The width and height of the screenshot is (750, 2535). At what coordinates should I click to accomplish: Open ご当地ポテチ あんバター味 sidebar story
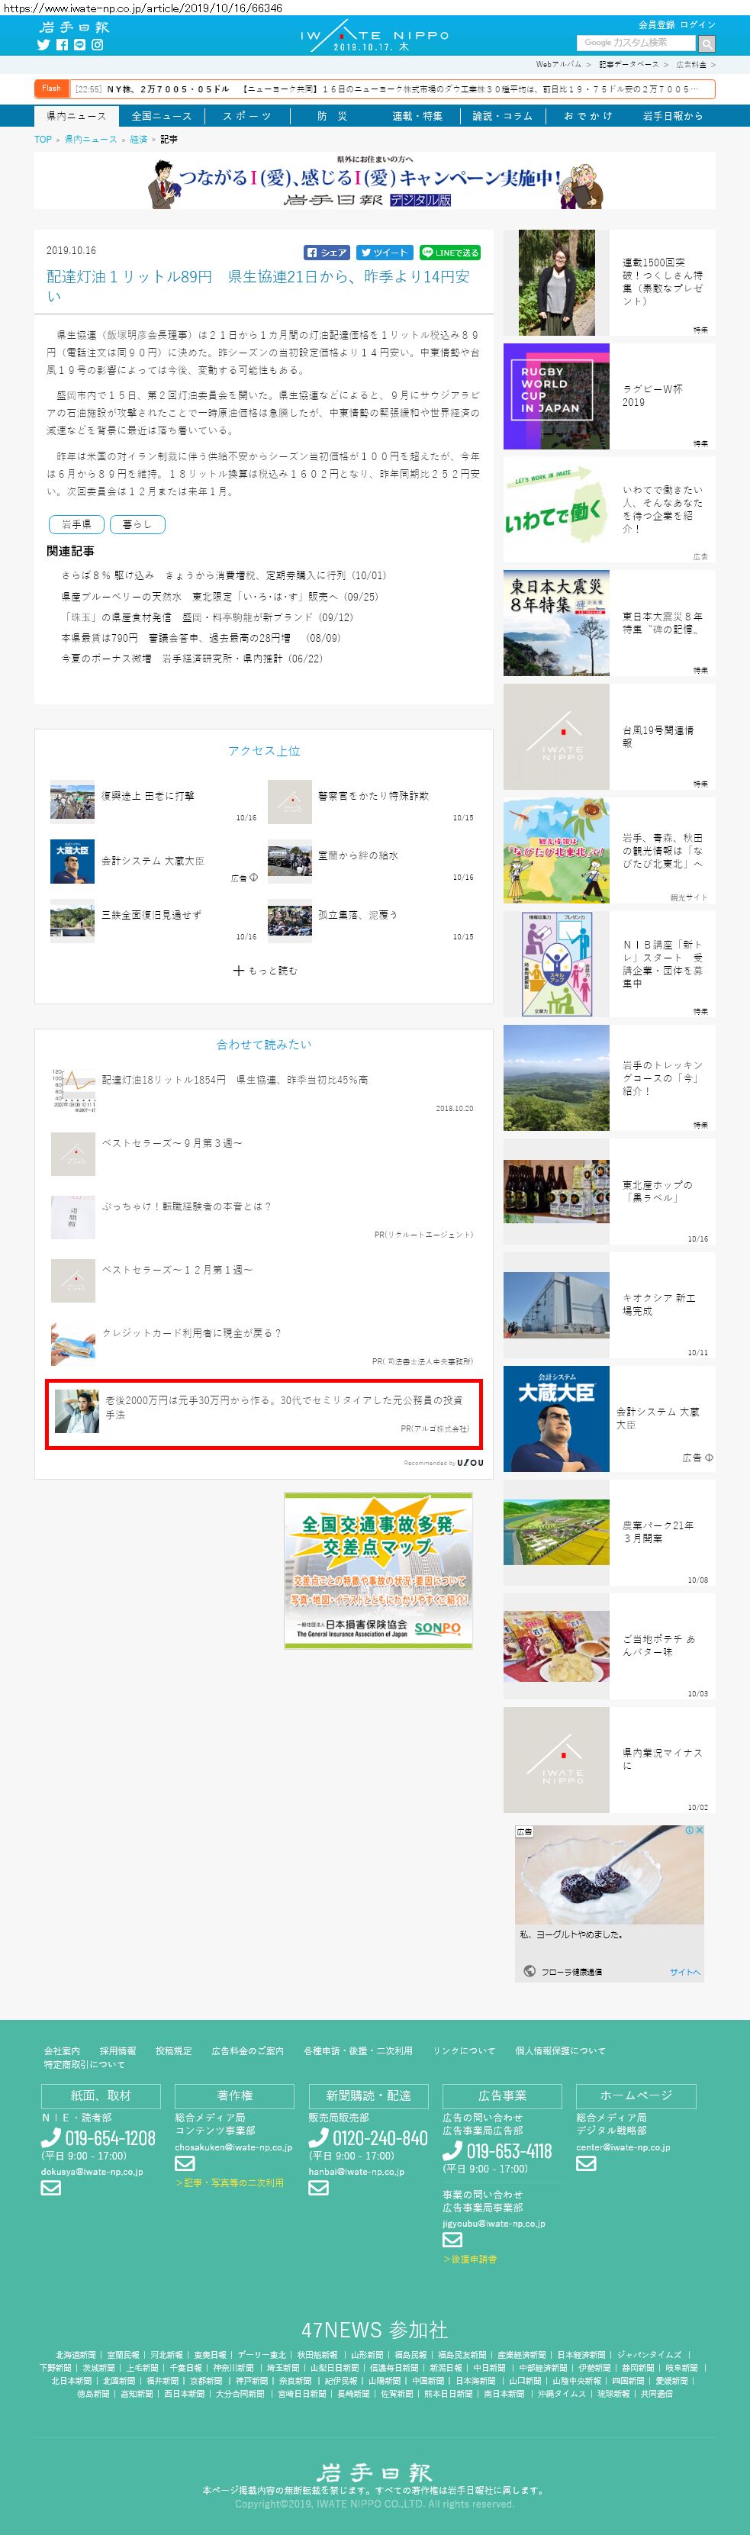610,1646
